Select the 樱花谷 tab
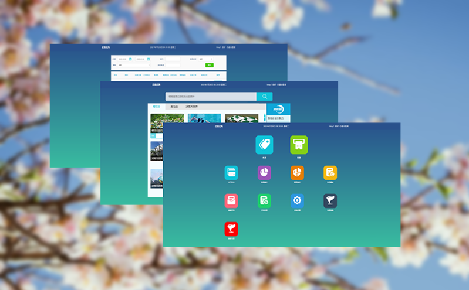Image resolution: width=469 pixels, height=290 pixels. click(157, 107)
